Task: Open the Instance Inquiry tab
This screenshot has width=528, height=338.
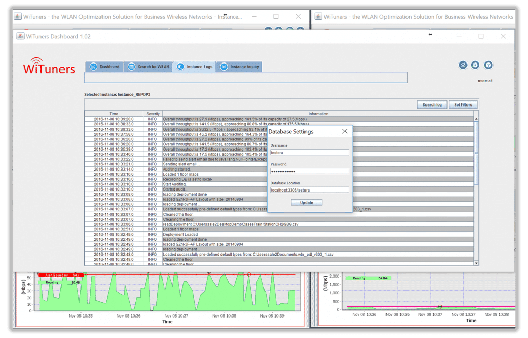Action: 239,67
